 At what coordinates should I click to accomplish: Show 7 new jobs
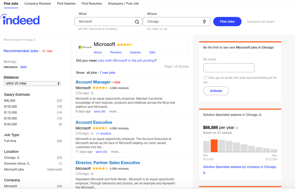(x=107, y=73)
